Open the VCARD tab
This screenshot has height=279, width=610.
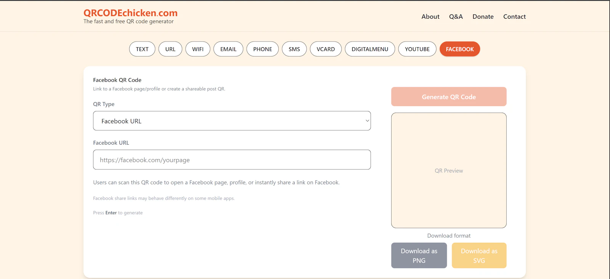[326, 49]
